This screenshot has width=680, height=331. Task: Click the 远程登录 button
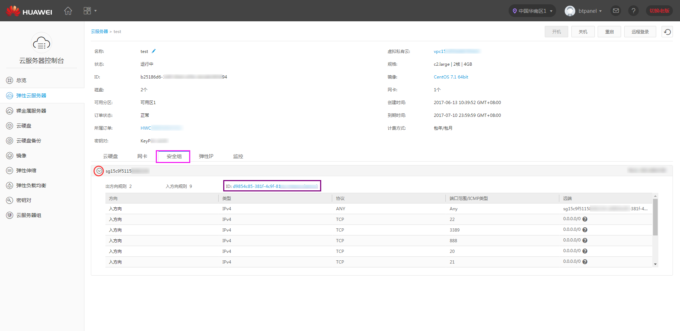click(x=640, y=32)
